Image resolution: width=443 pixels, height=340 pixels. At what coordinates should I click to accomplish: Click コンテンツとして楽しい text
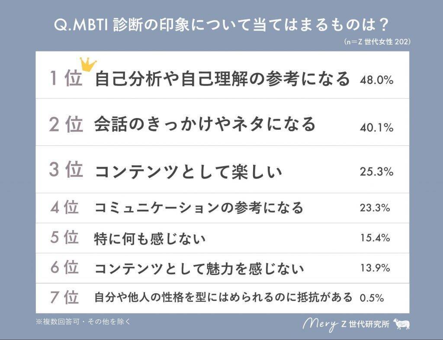tap(188, 172)
